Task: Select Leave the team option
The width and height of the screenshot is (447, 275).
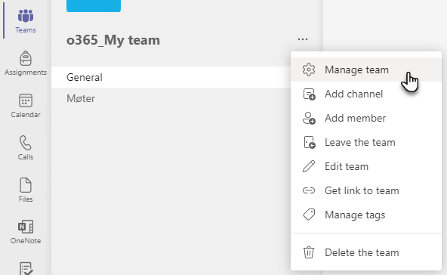Action: pyautogui.click(x=366, y=142)
